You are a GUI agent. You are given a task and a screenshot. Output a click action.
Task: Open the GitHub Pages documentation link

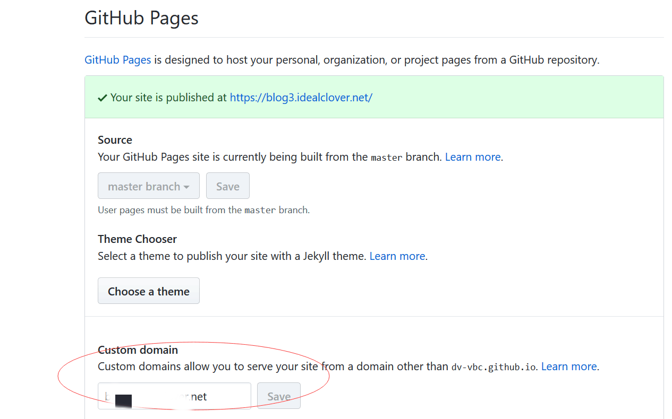pos(117,60)
